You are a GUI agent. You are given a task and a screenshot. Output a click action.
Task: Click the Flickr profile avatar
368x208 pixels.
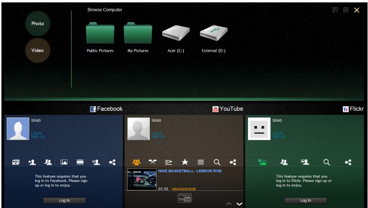259,129
